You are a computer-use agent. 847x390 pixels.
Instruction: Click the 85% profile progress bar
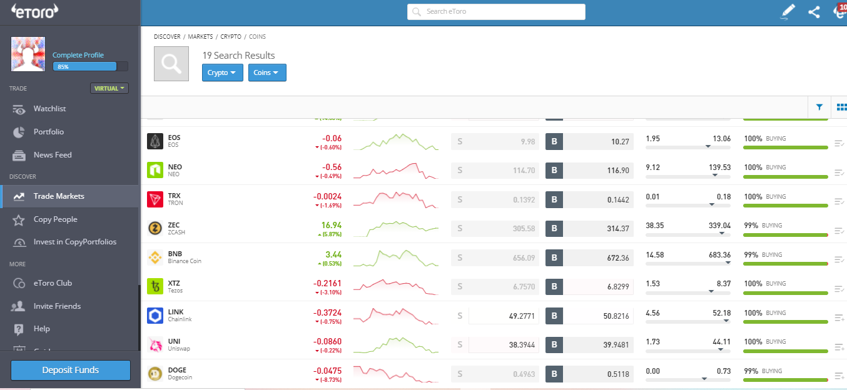(x=90, y=66)
